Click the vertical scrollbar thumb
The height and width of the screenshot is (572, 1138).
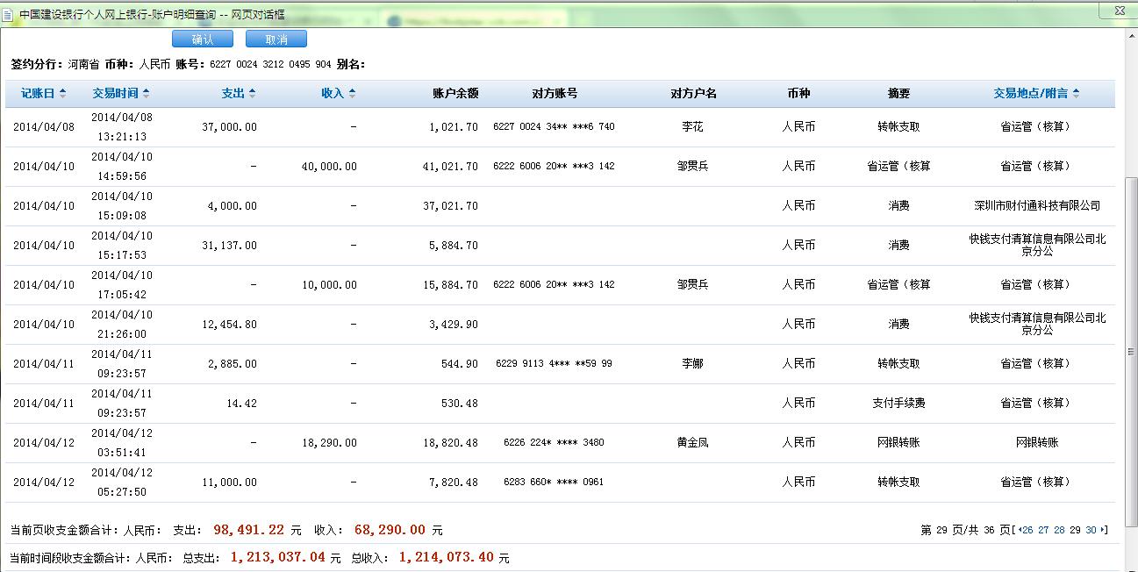click(x=1130, y=351)
